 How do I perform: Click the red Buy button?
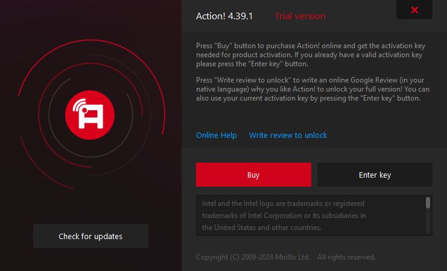[x=253, y=175]
